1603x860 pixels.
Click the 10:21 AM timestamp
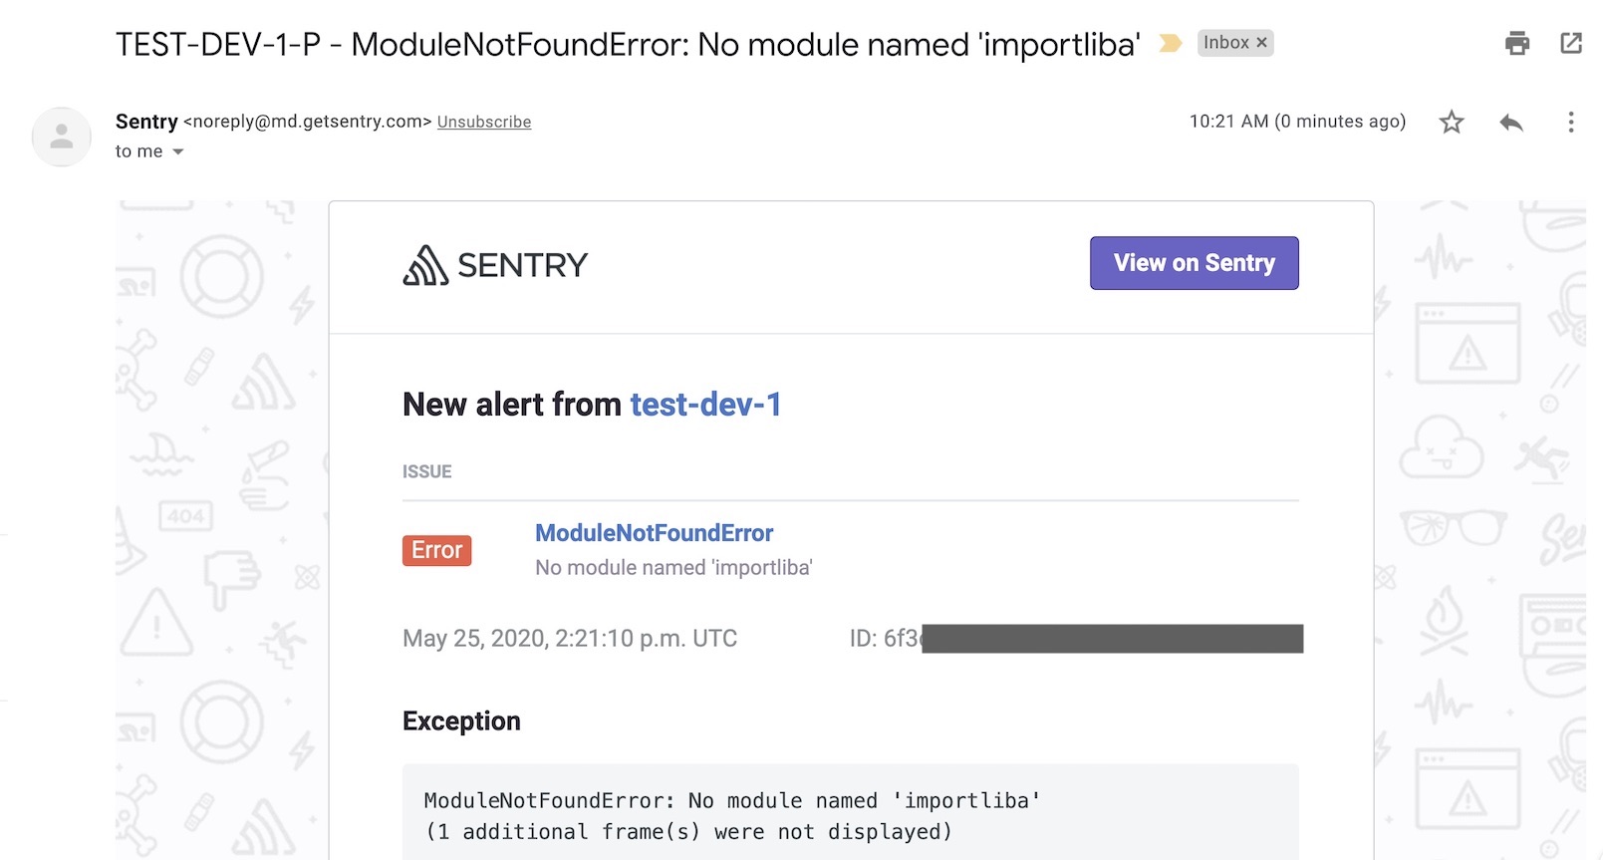click(x=1296, y=122)
